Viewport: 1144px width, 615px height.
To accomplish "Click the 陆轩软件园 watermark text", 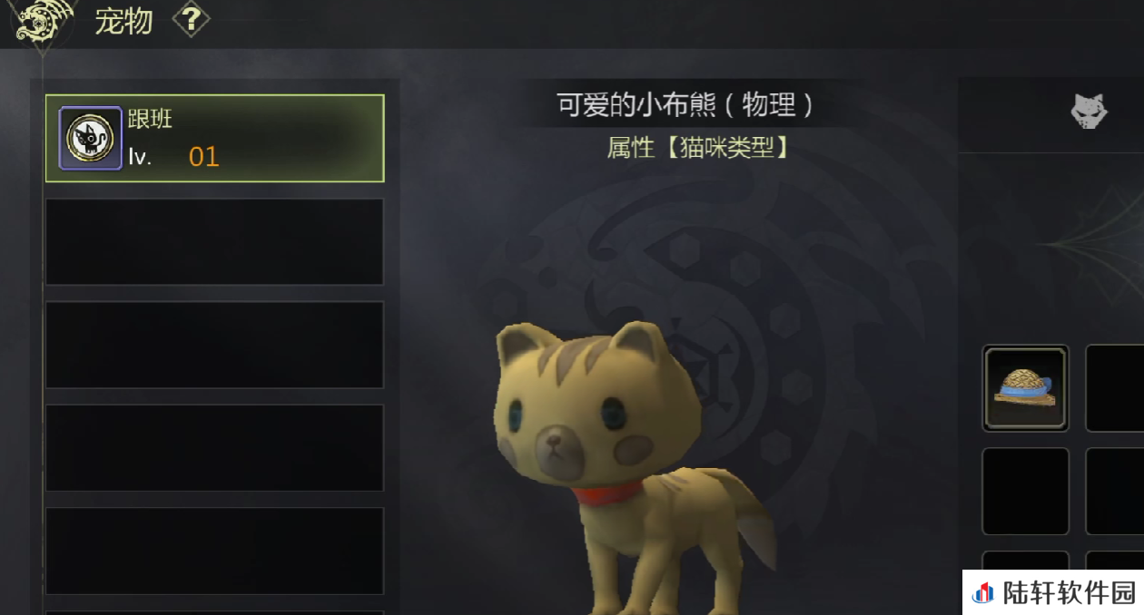I will click(x=1070, y=593).
